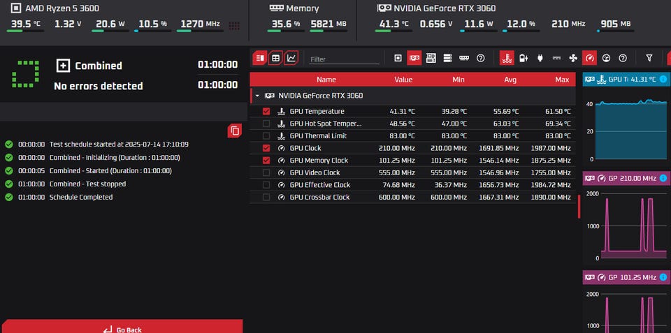Toggle power plug sensor type filter
671x333 pixels.
pyautogui.click(x=540, y=58)
